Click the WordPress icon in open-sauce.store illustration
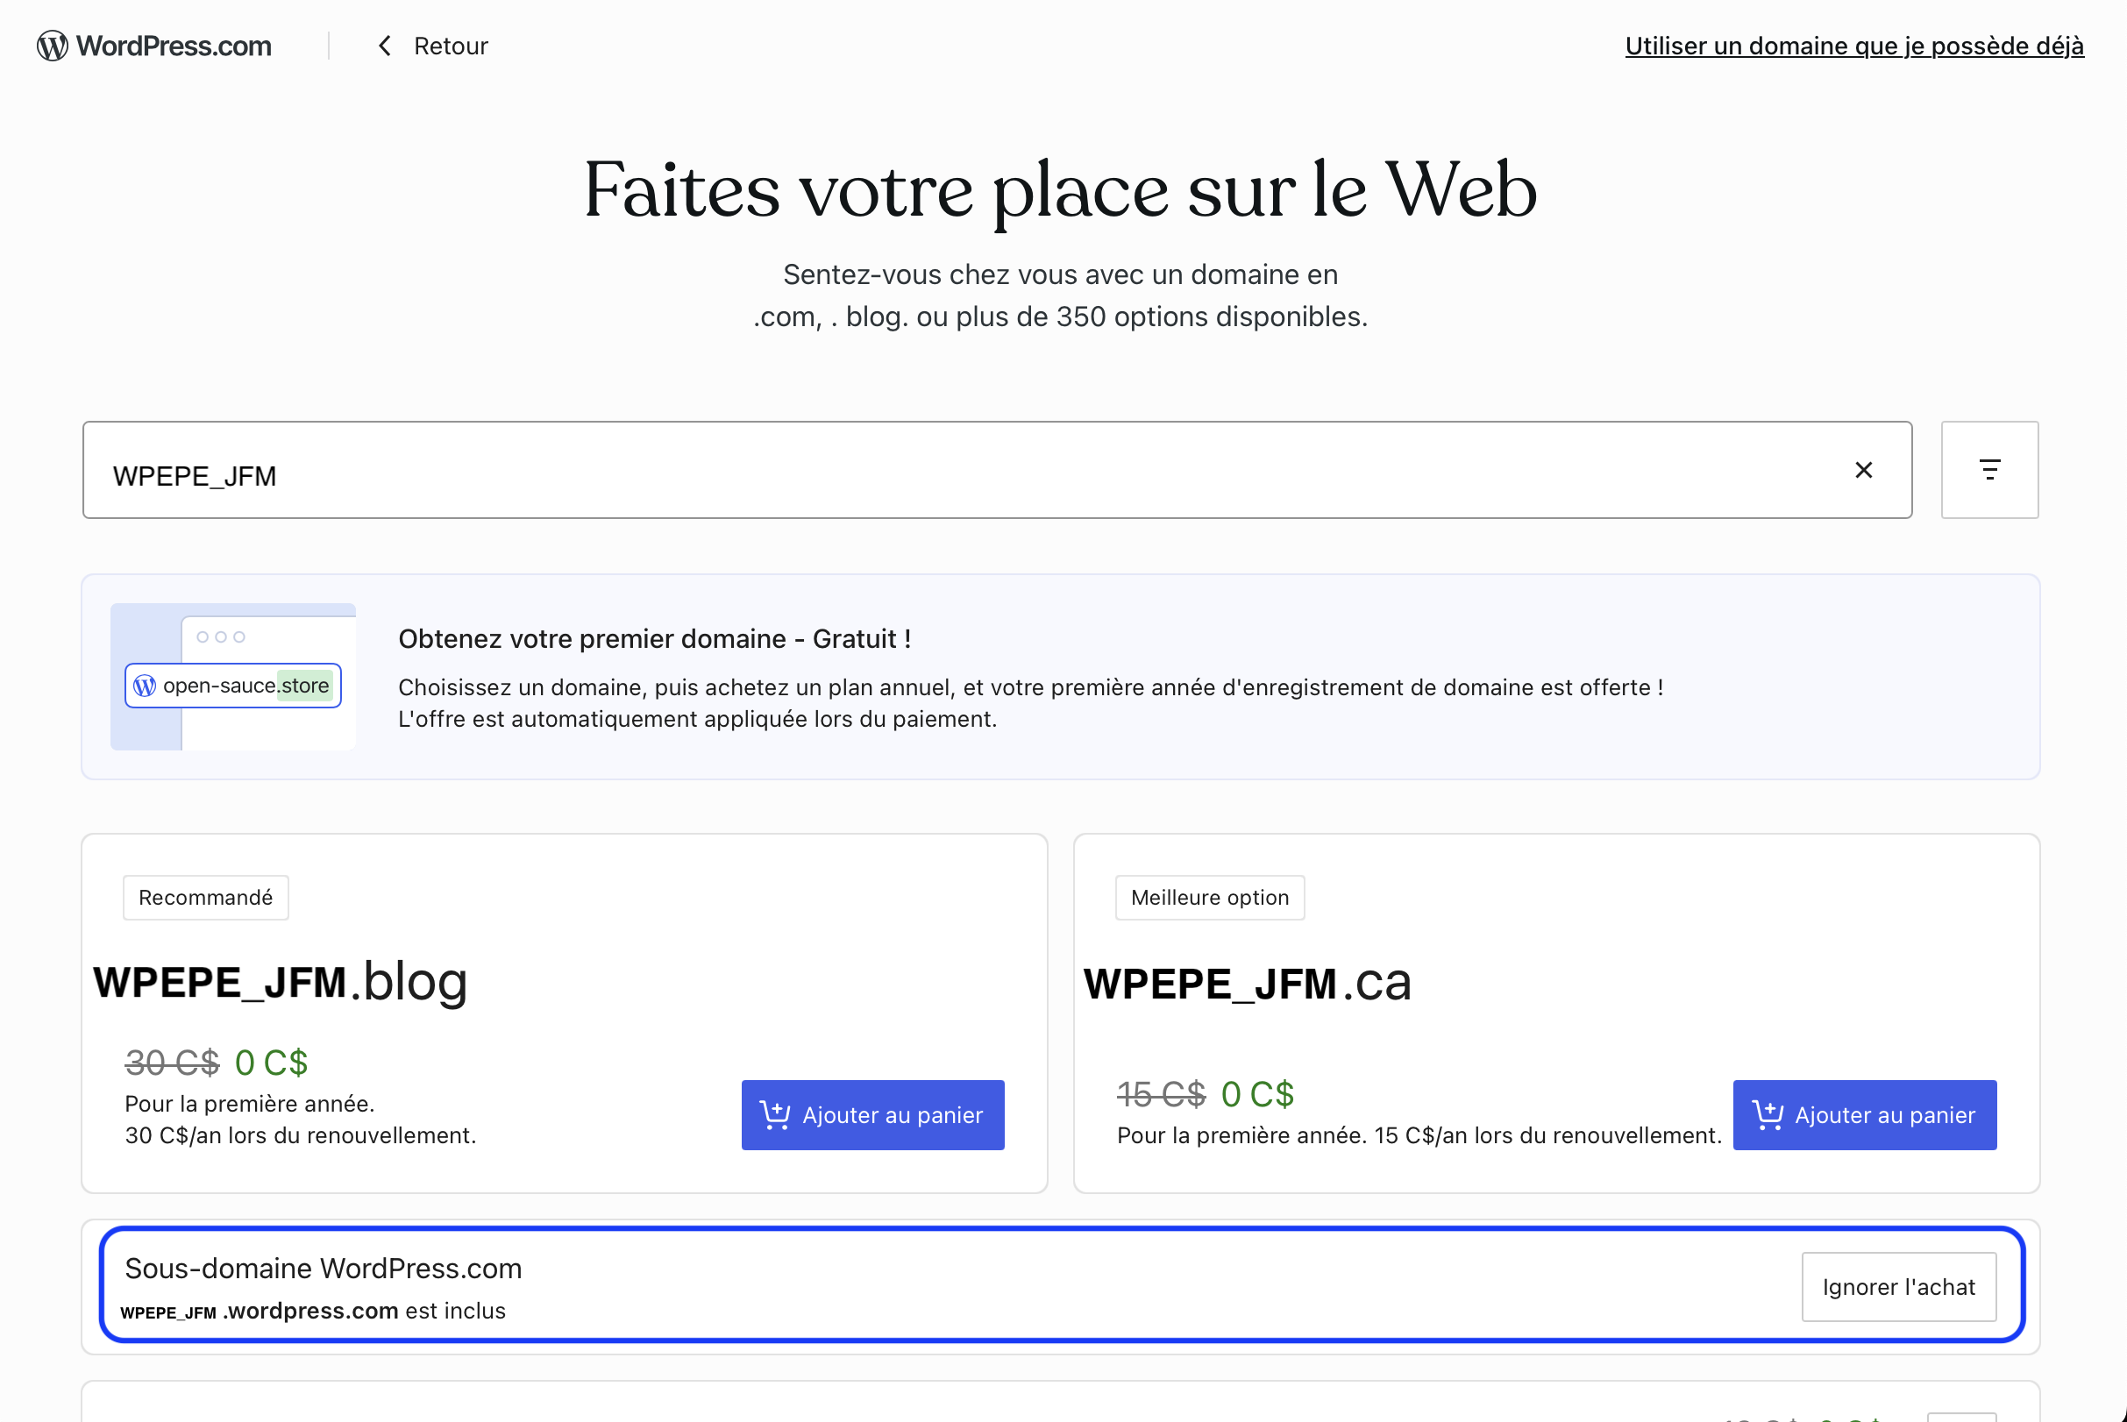 pos(146,686)
